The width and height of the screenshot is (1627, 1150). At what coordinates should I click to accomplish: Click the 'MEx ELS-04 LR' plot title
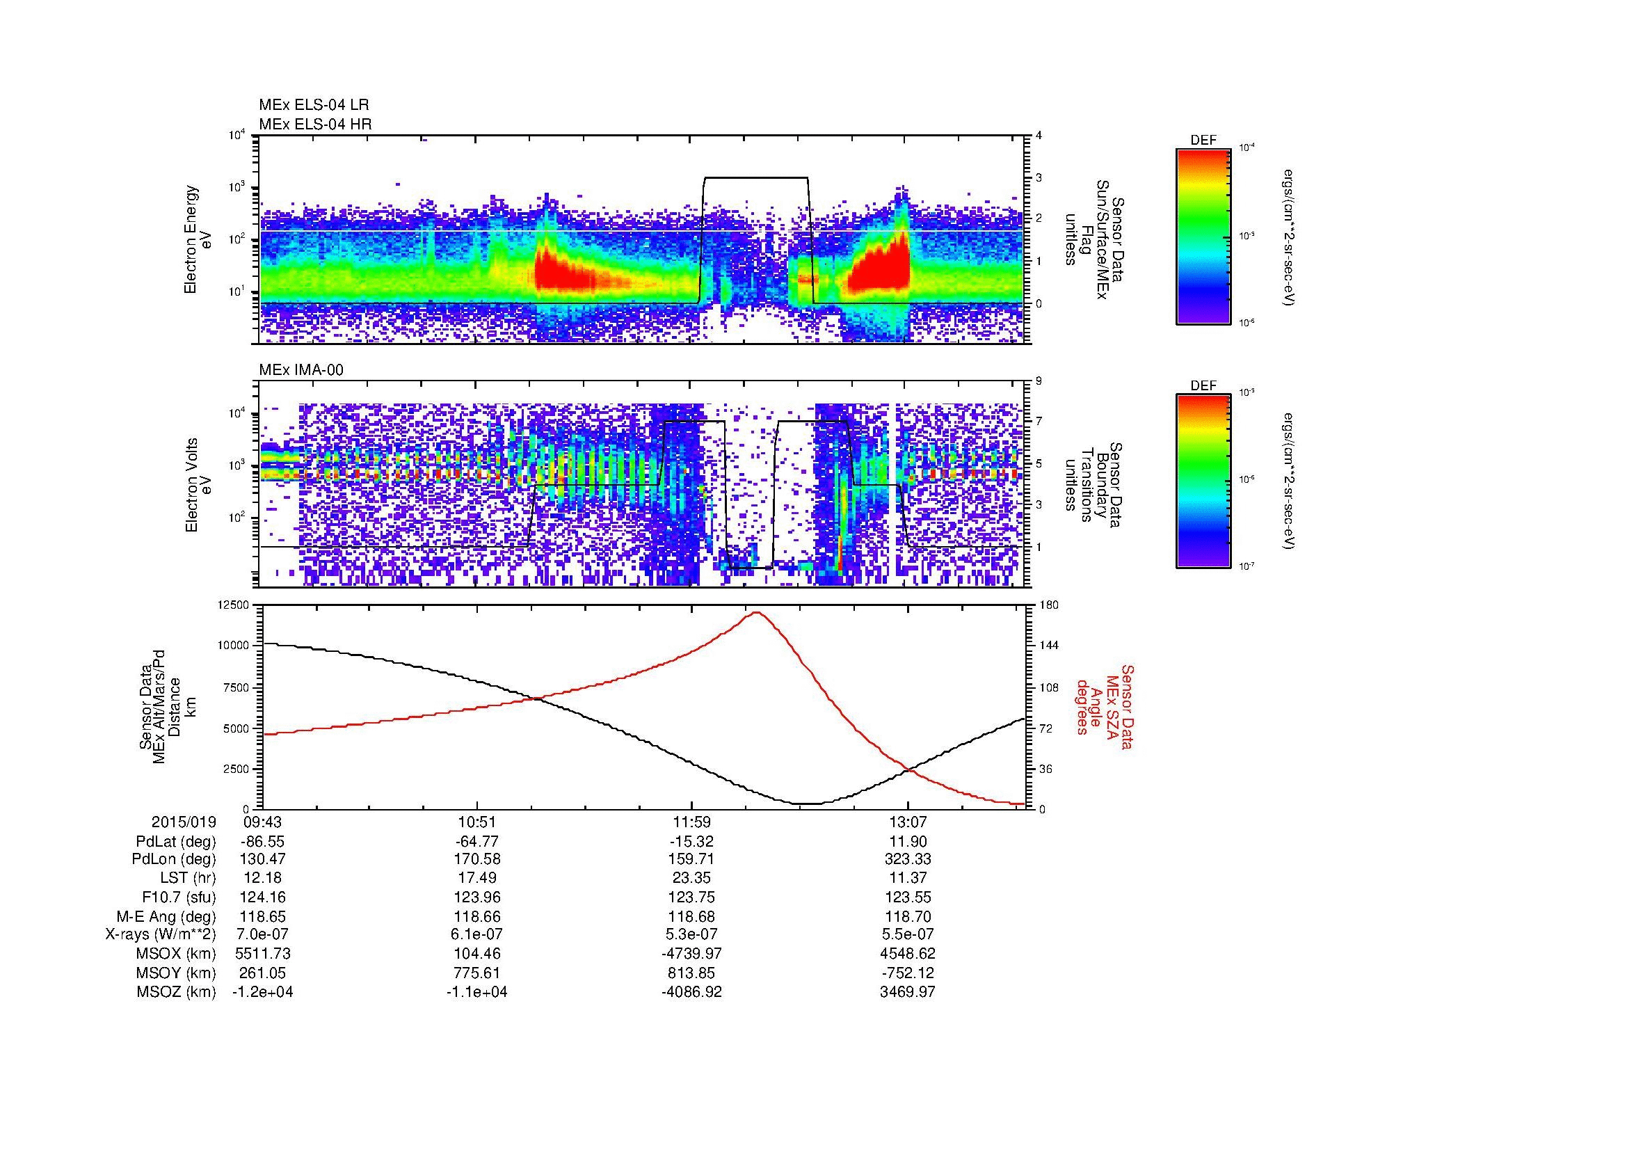(314, 105)
